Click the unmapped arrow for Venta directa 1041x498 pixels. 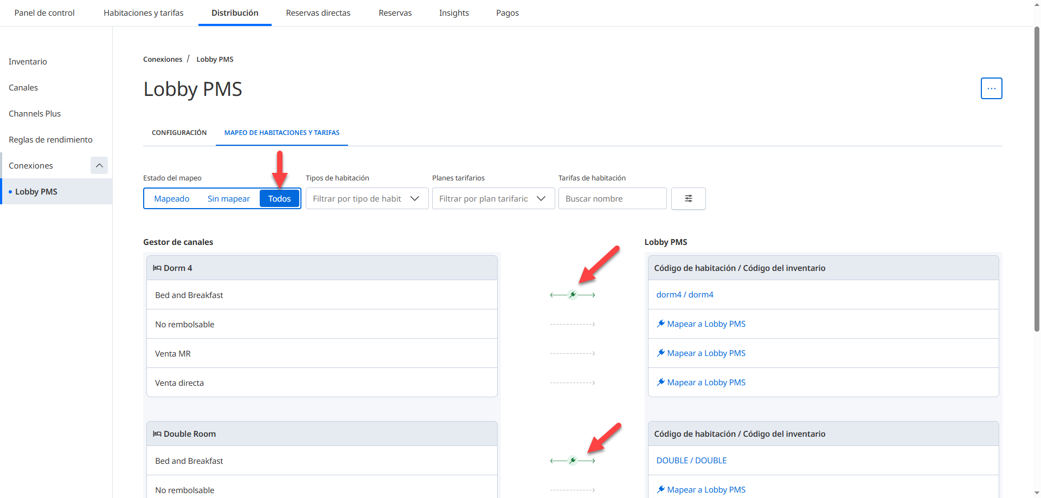573,383
